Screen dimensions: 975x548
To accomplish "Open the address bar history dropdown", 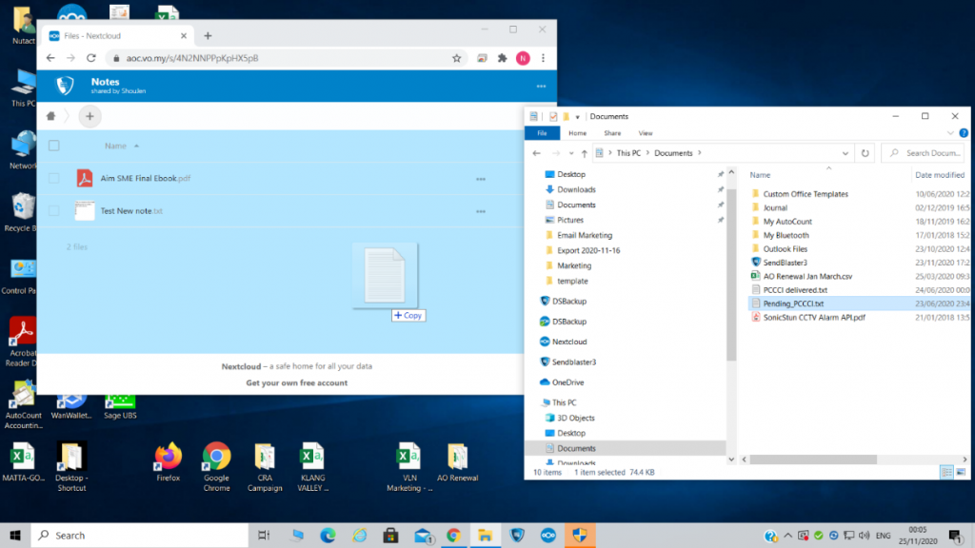I will coord(846,153).
